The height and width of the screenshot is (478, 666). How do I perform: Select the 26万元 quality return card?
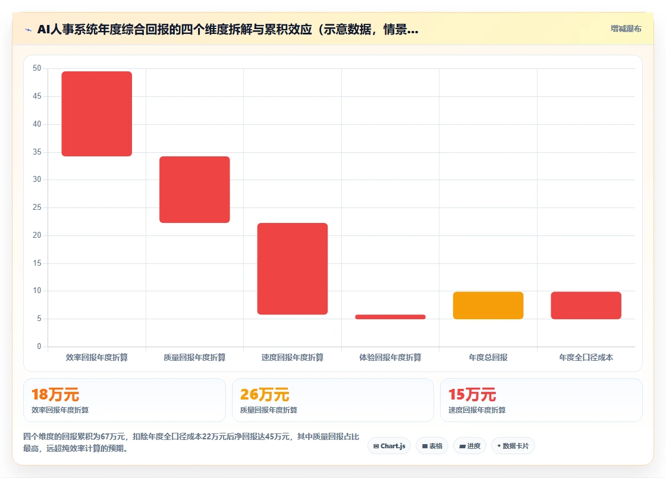333,400
